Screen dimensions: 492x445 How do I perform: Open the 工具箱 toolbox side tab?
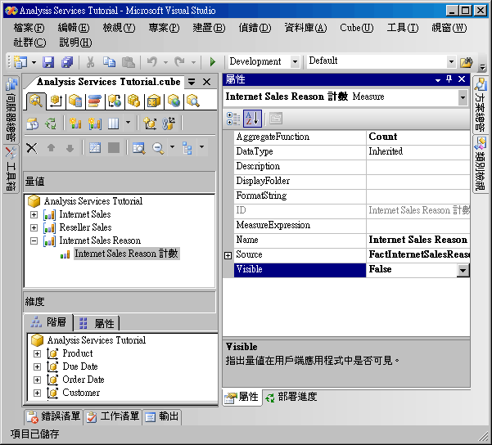tap(11, 169)
